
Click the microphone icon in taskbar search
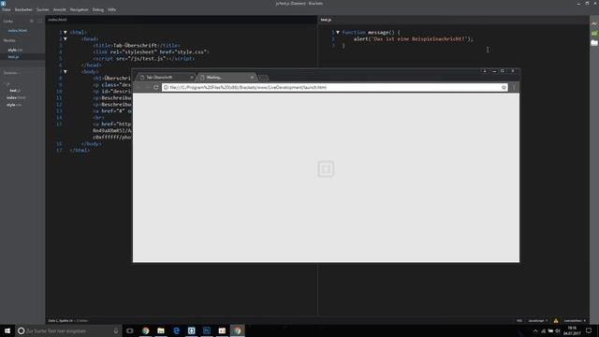[x=116, y=330]
